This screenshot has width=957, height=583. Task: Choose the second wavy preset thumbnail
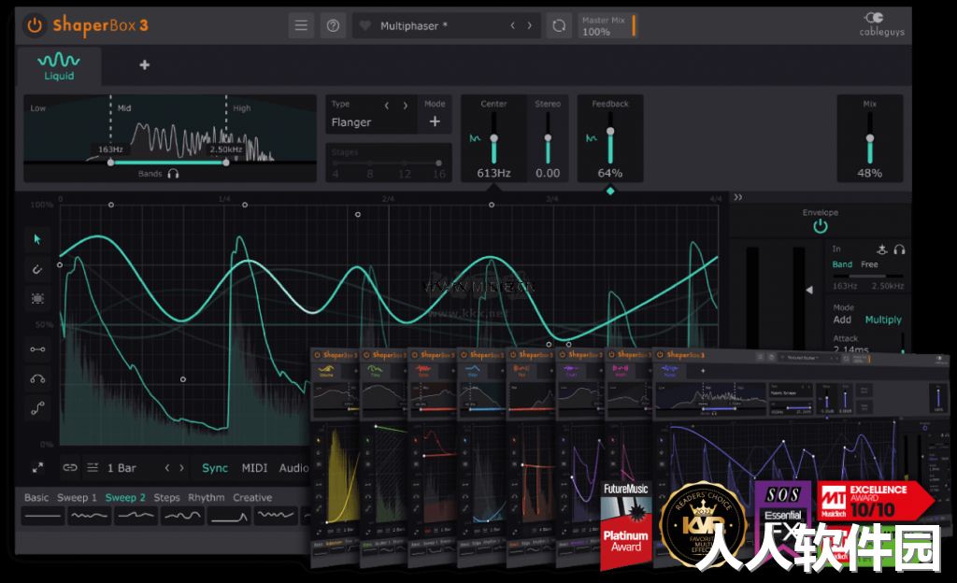coord(89,516)
